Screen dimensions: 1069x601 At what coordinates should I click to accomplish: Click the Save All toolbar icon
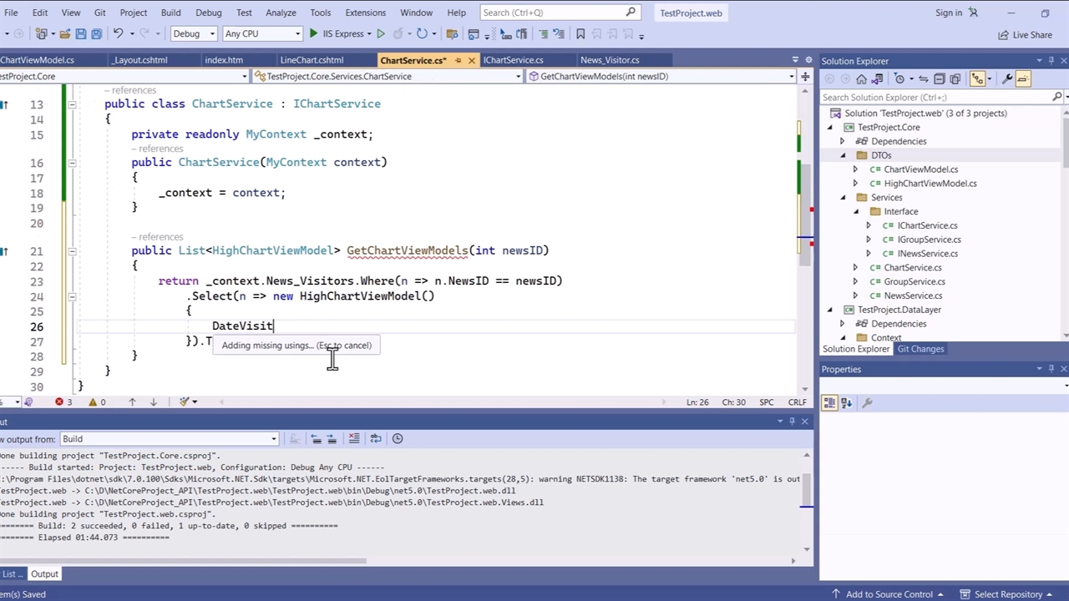point(96,34)
